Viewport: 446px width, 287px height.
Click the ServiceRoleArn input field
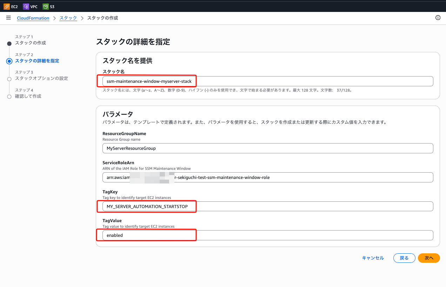(x=267, y=178)
